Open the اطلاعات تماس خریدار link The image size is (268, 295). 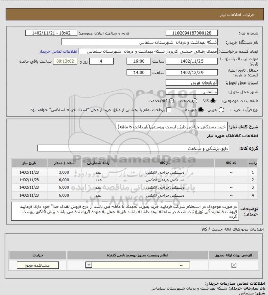click(x=58, y=52)
